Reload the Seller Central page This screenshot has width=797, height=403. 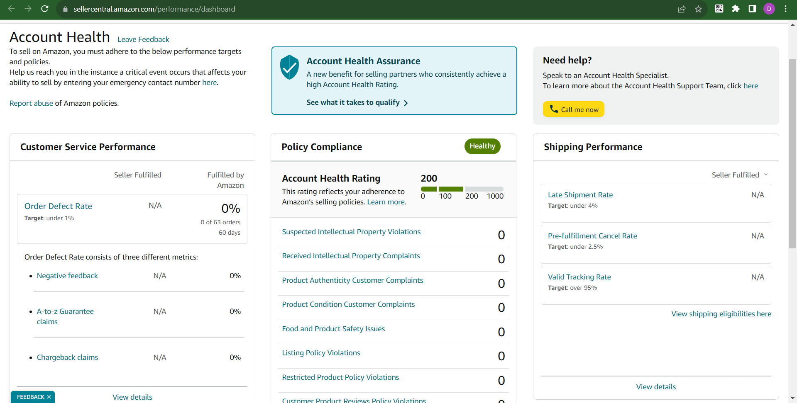[45, 9]
